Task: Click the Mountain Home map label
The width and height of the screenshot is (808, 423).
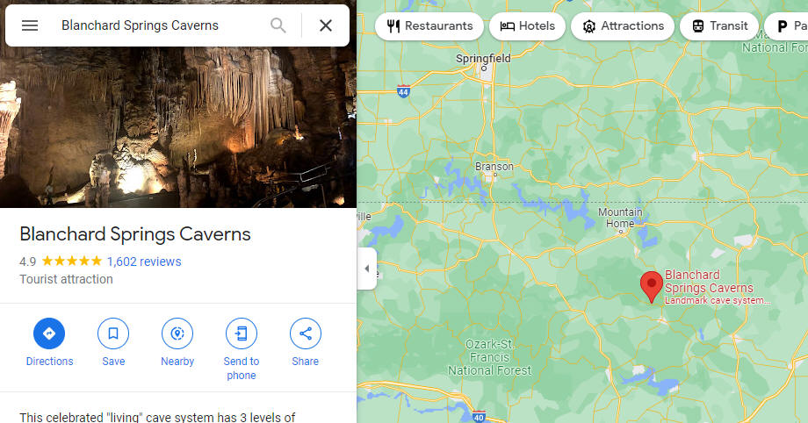Action: click(x=620, y=218)
